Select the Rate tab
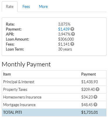The image size is (108, 117). pos(10,7)
